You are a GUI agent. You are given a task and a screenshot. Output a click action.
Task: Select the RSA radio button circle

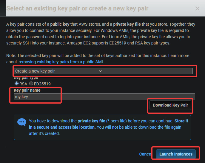pyautogui.click(x=16, y=84)
